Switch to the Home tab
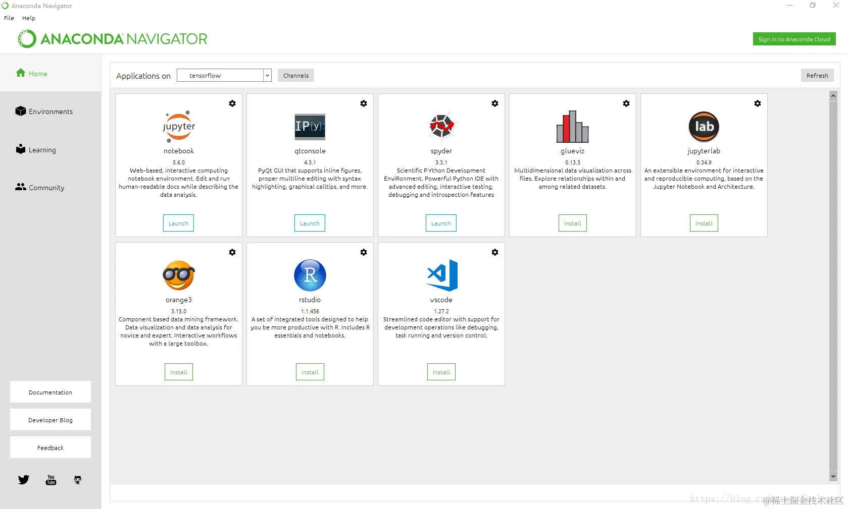 (51, 74)
